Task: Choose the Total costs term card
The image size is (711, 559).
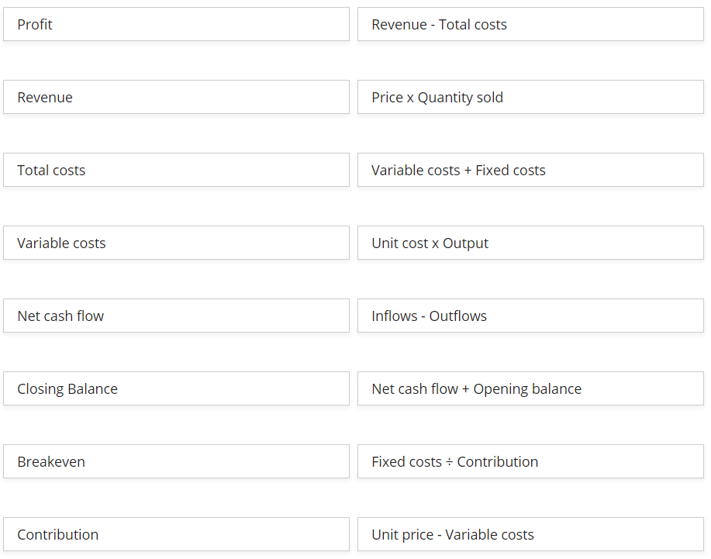Action: tap(176, 171)
